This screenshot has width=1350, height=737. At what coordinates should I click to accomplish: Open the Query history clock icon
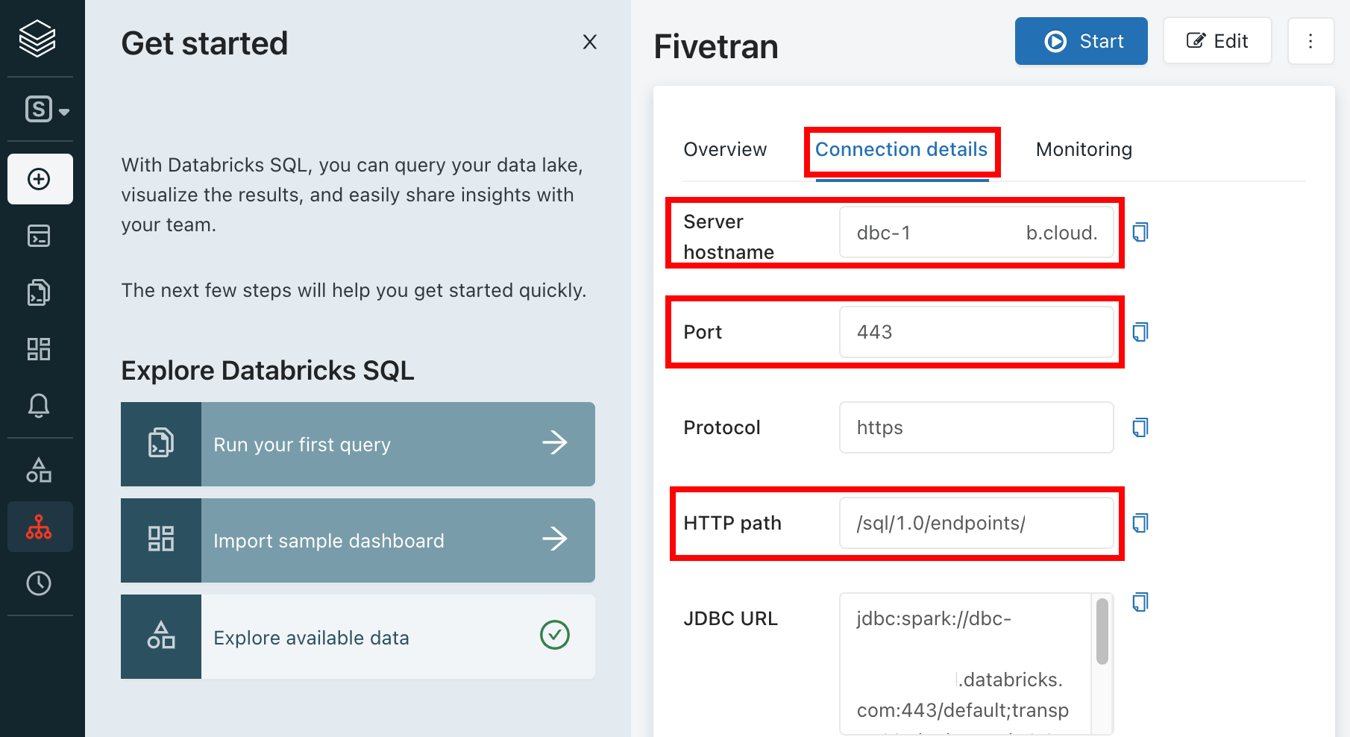pos(39,583)
